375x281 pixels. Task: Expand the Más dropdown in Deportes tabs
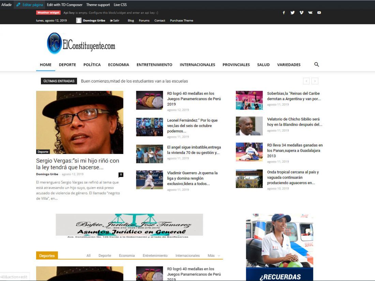[214, 256]
